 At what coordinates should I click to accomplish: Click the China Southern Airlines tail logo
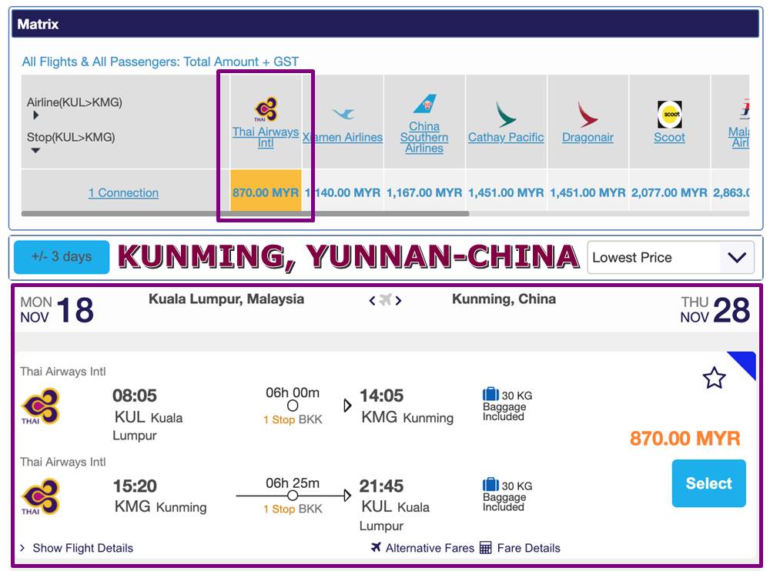[424, 104]
